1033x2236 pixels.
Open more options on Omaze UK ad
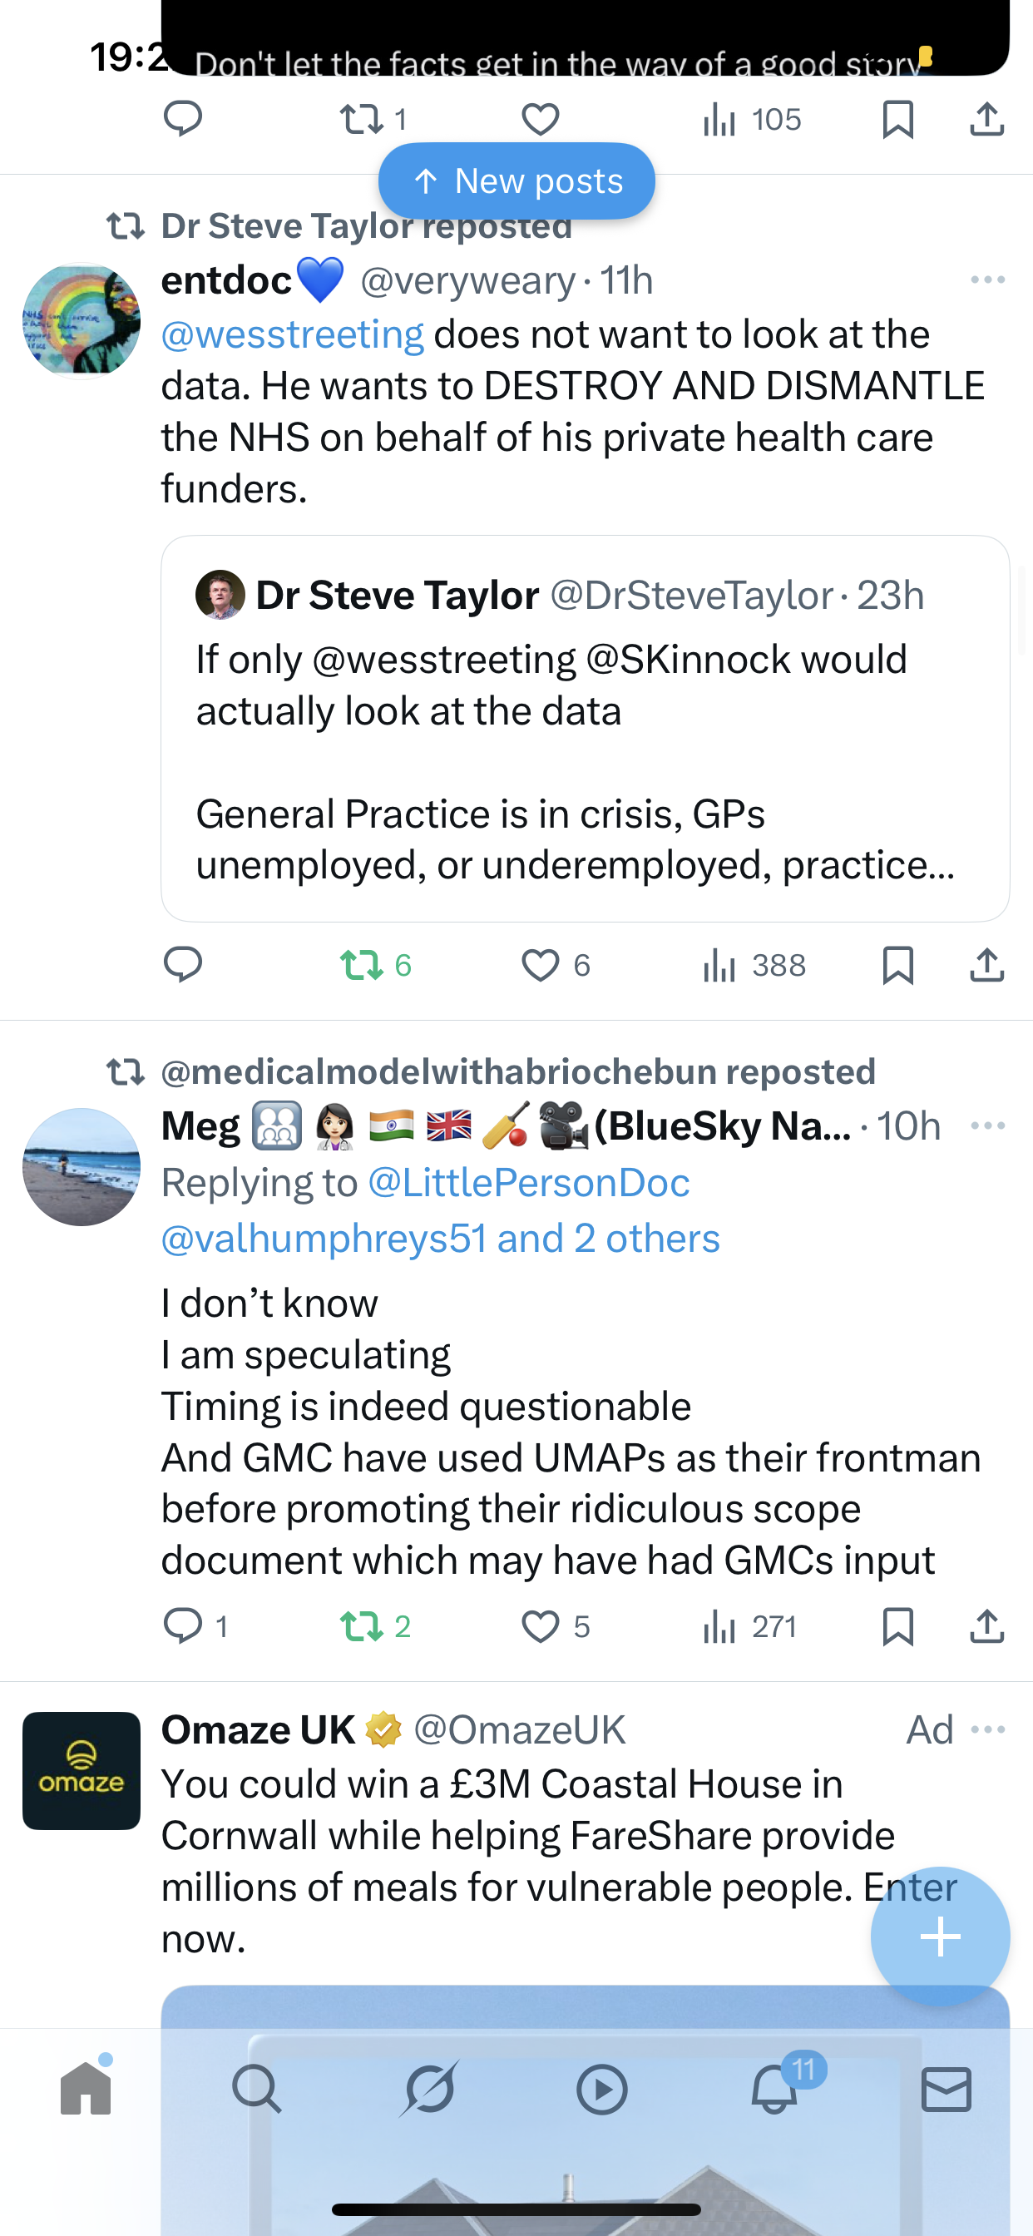click(987, 1729)
